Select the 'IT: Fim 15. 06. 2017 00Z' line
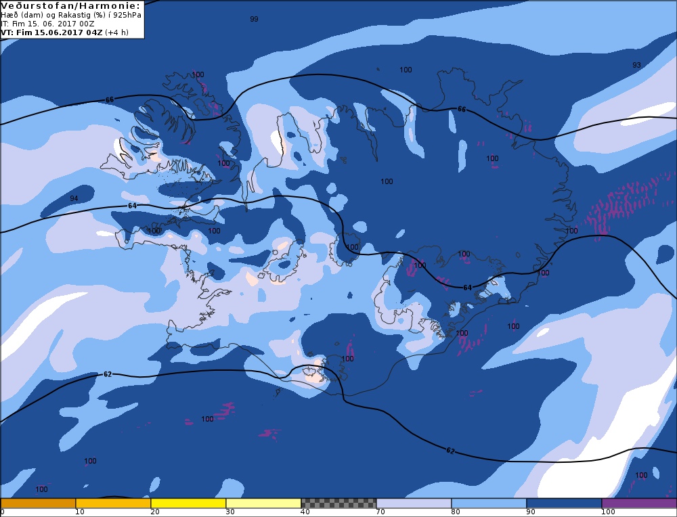677x517 pixels. coord(47,24)
